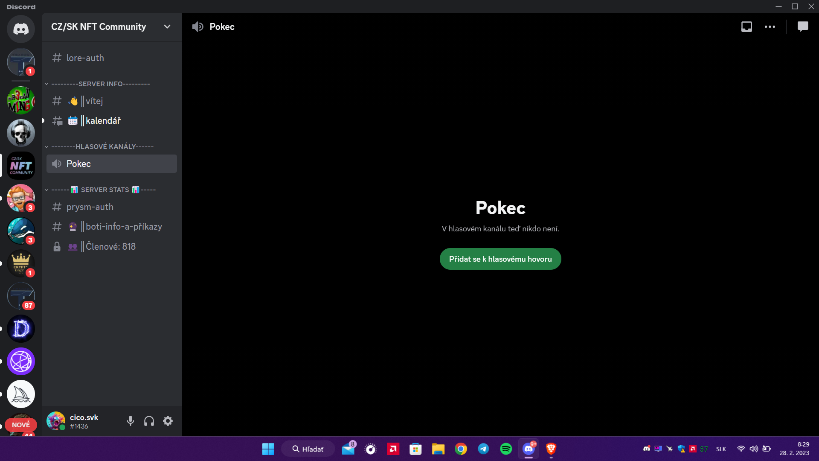The width and height of the screenshot is (819, 461).
Task: Open the purple globe server
Action: [x=20, y=362]
